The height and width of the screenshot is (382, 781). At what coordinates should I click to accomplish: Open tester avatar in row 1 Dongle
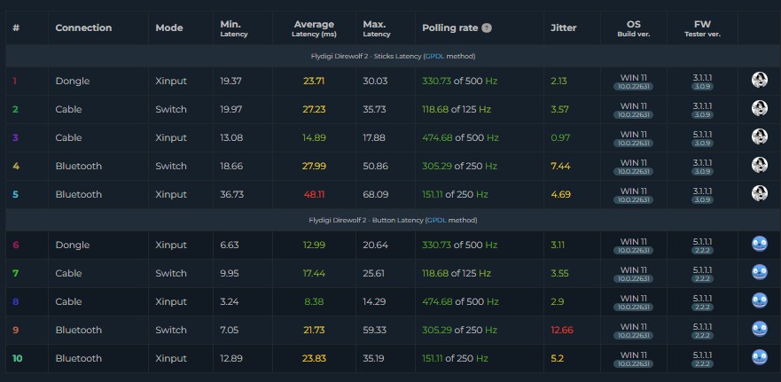[x=759, y=80]
